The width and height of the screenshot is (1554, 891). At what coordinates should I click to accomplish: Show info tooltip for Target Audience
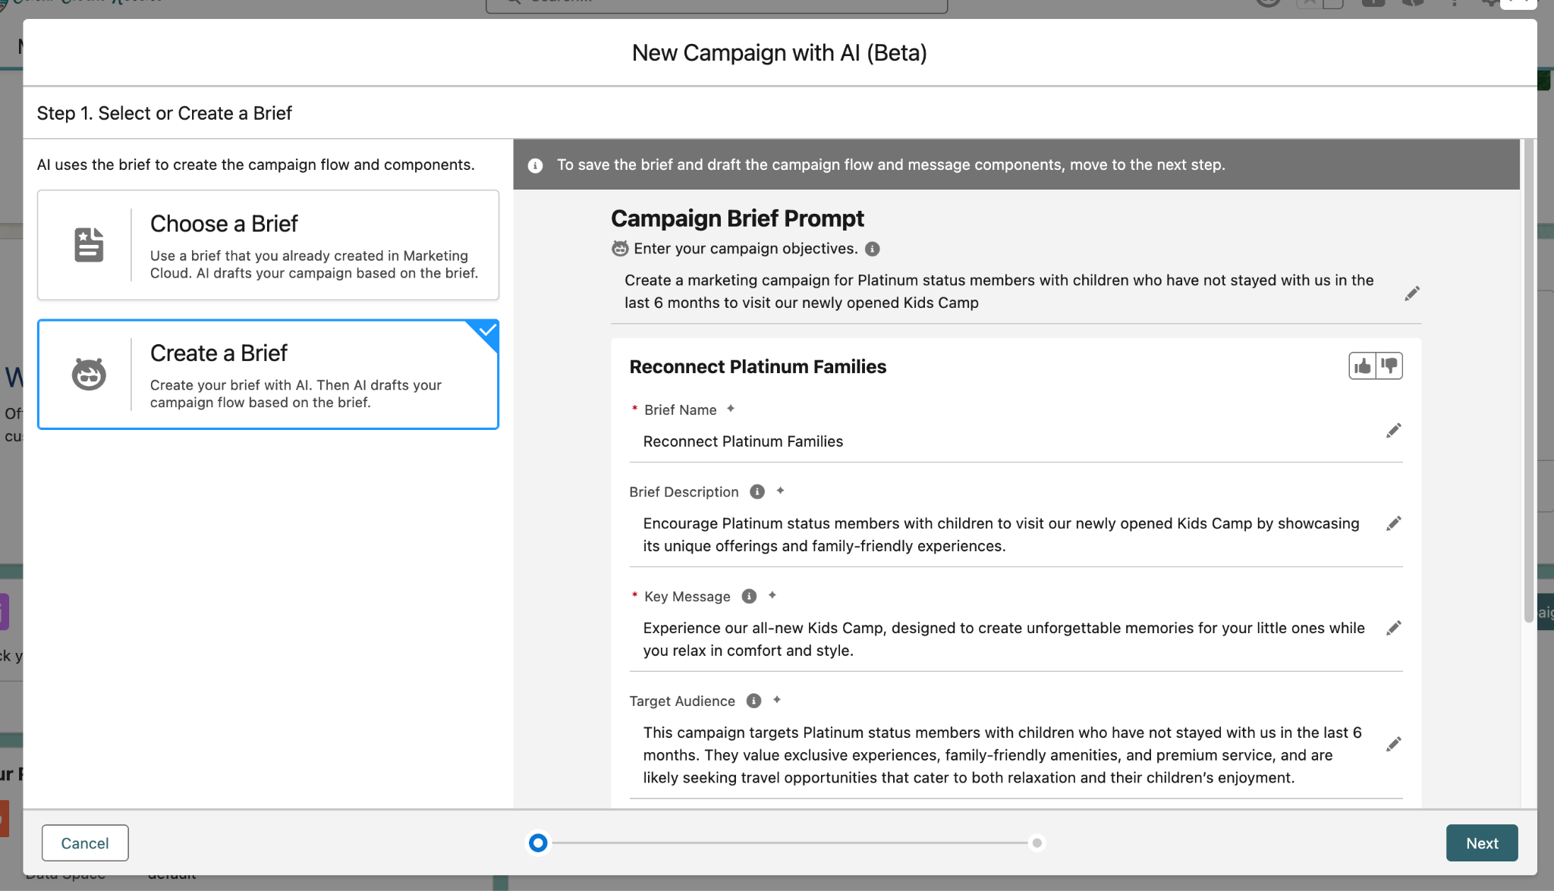753,701
